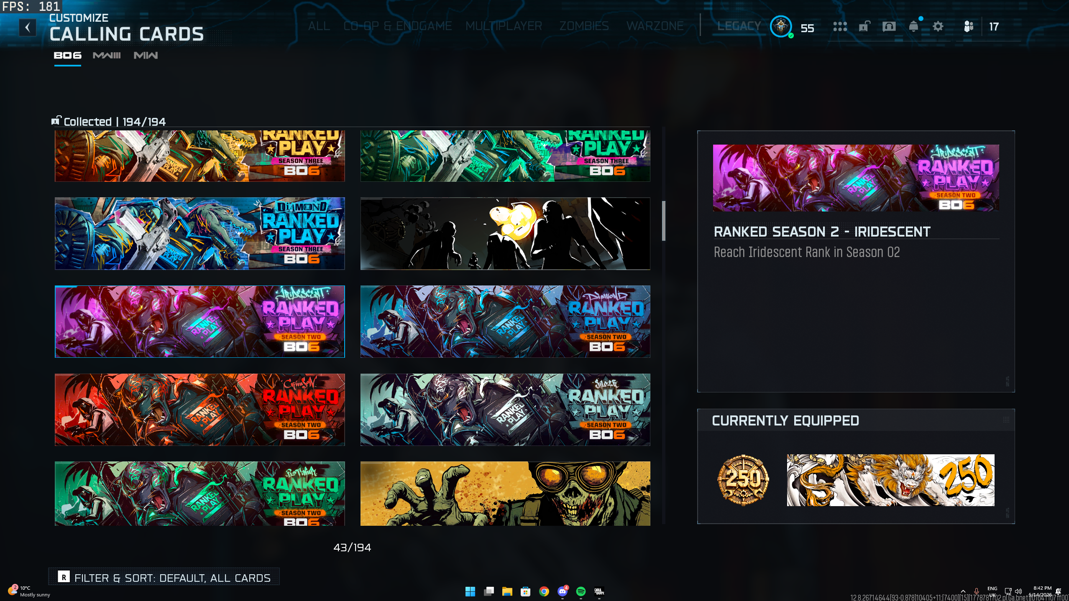Click the number 17 beside social icon
The width and height of the screenshot is (1069, 601).
click(994, 27)
